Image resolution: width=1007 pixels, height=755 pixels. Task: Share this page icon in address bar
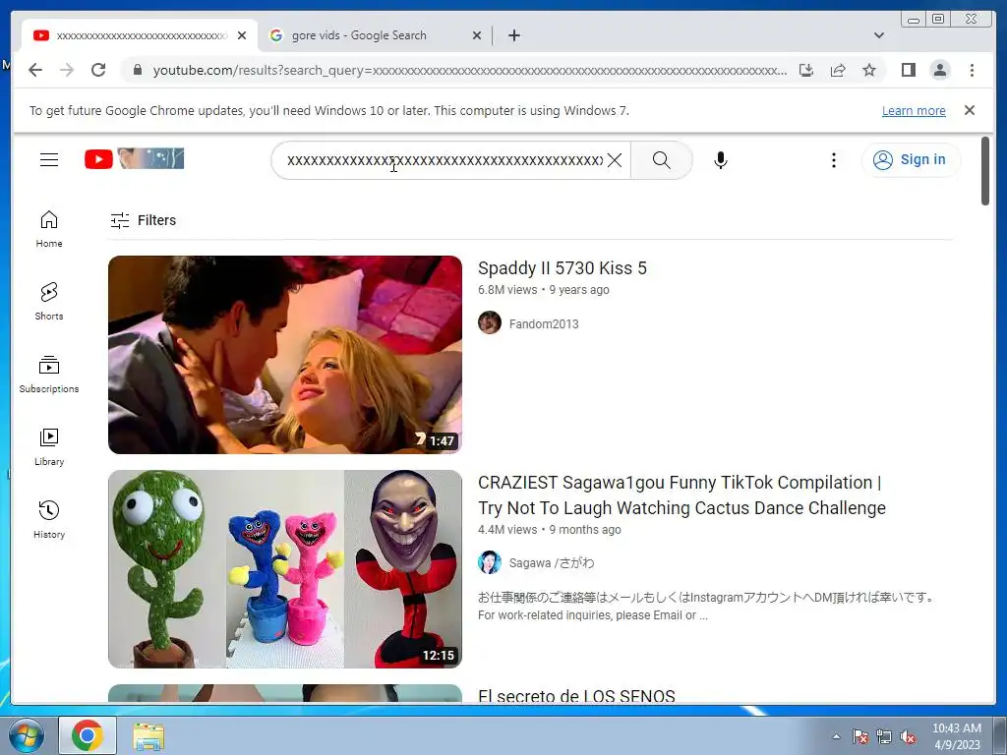click(838, 70)
